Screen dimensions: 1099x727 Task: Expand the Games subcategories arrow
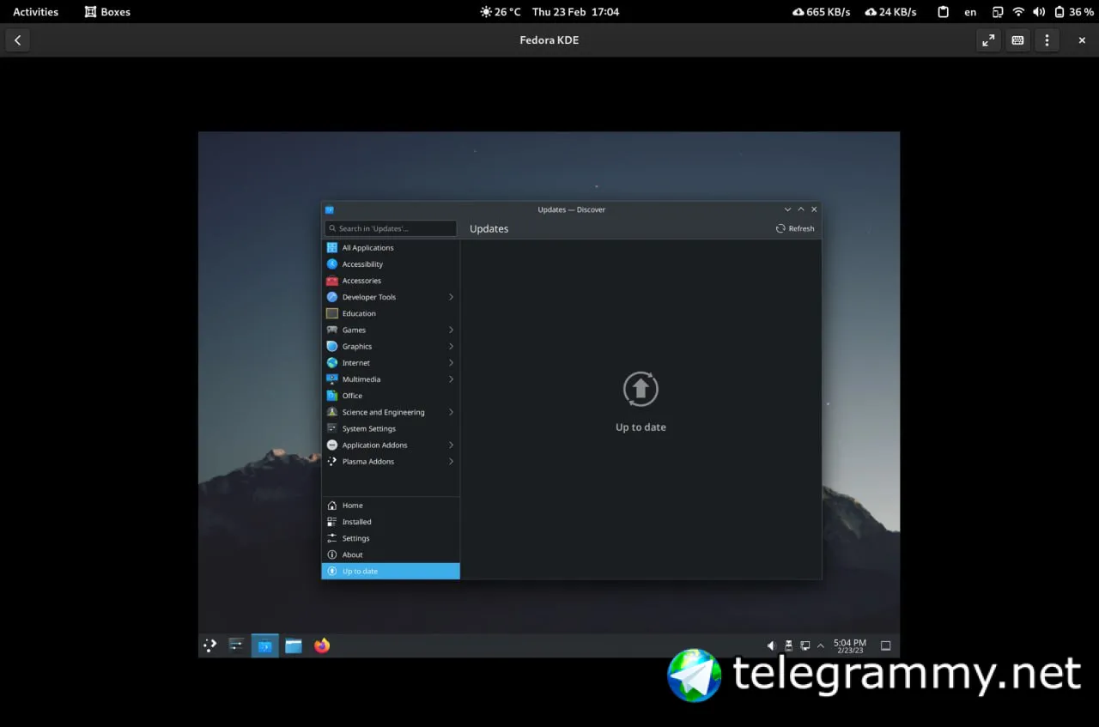coord(451,330)
